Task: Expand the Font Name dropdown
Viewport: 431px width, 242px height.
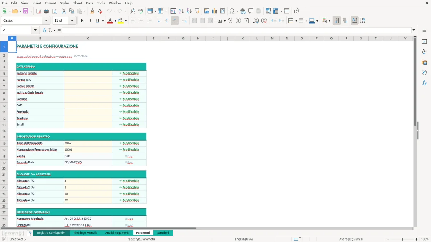Action: click(46, 21)
